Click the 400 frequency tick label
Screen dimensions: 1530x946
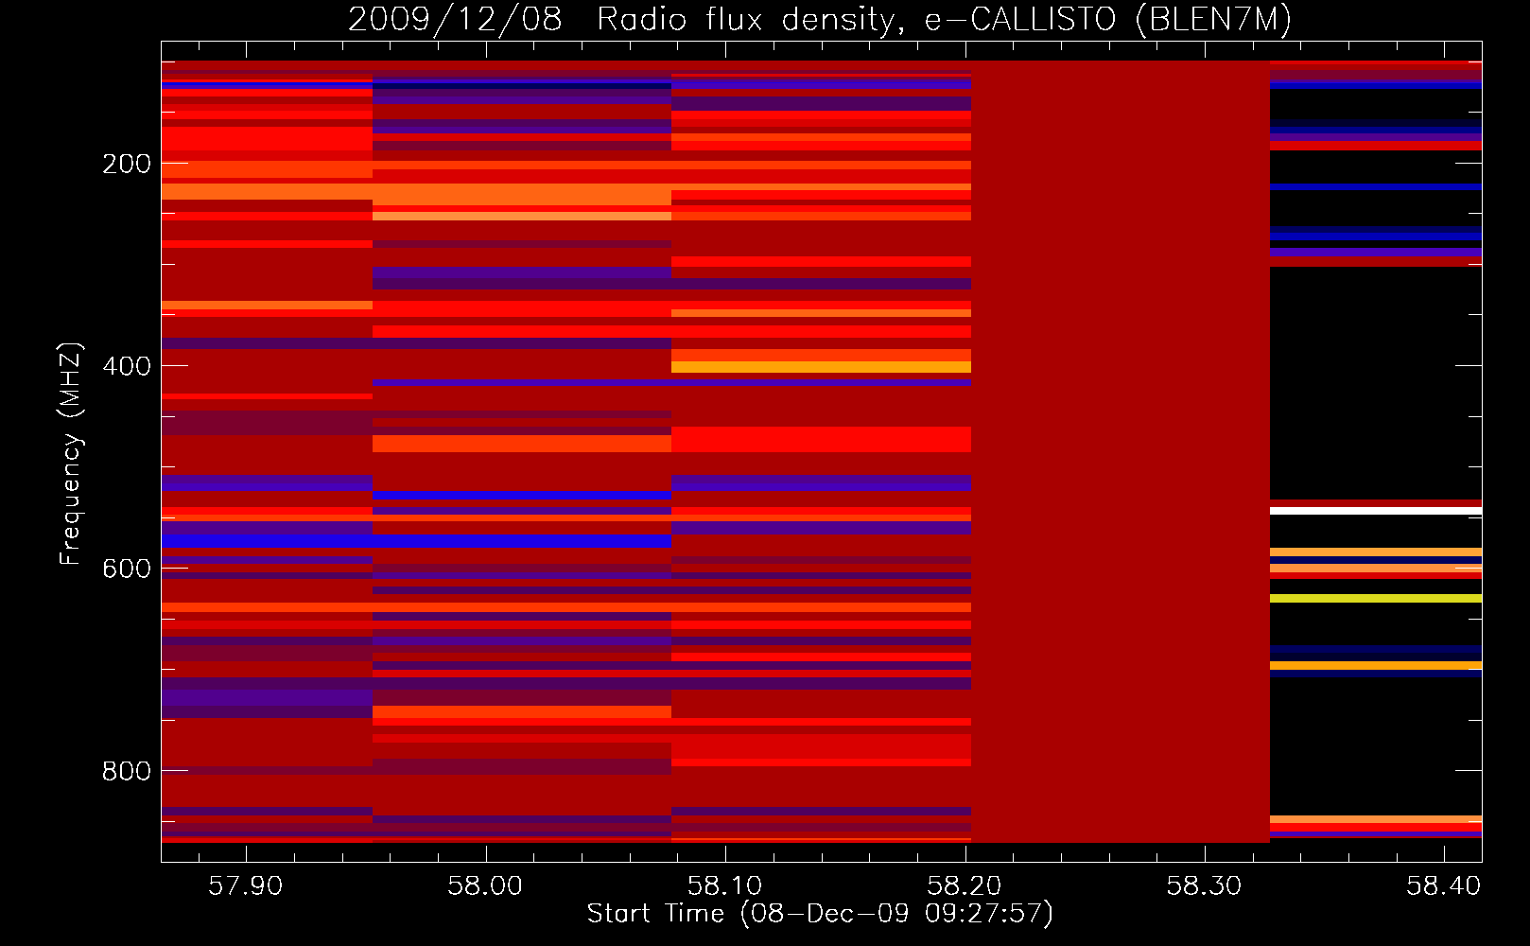[x=127, y=366]
